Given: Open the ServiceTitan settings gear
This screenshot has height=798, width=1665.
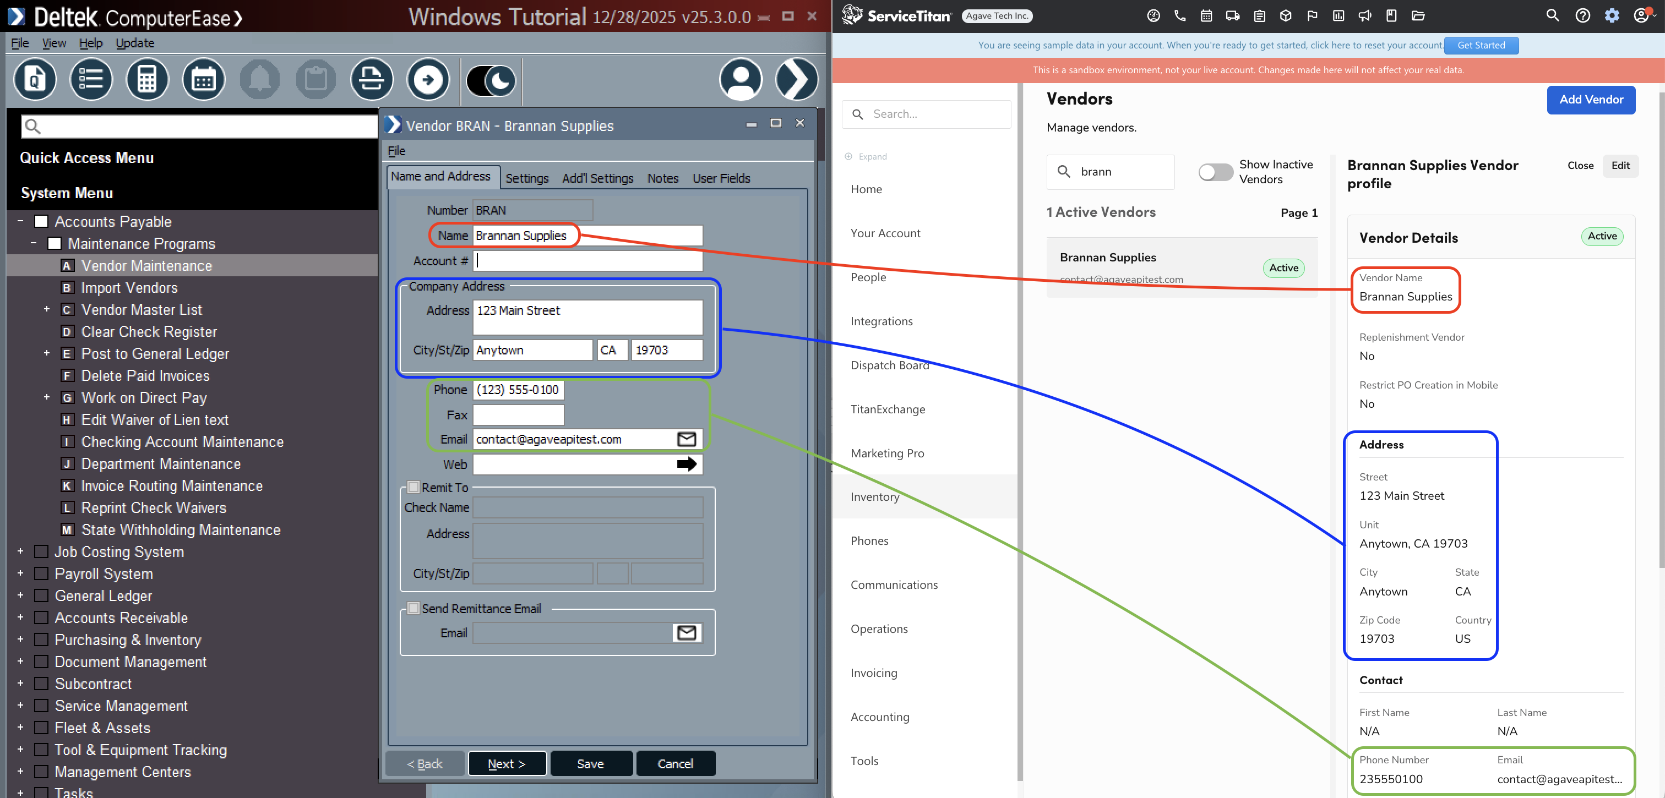Looking at the screenshot, I should pos(1612,15).
